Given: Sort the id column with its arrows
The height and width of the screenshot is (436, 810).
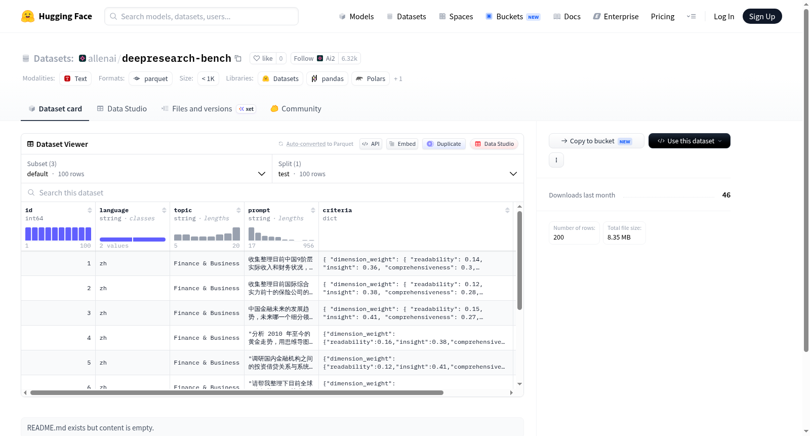Looking at the screenshot, I should [x=90, y=210].
